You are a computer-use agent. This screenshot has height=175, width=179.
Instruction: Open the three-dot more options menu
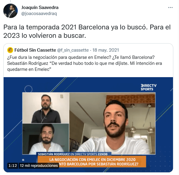[170, 8]
